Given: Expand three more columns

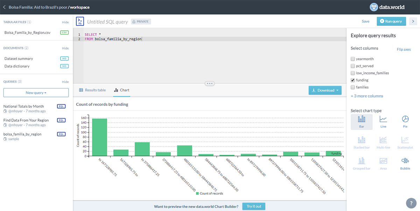Looking at the screenshot, I should [366, 96].
